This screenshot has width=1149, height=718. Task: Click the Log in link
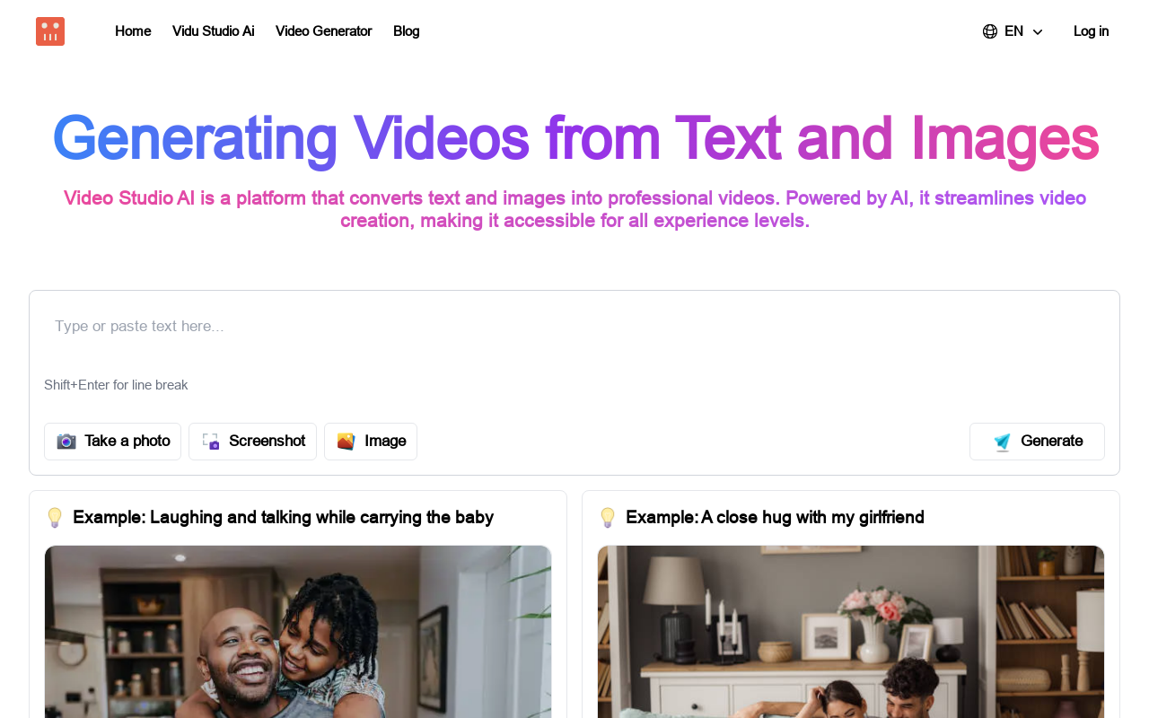[x=1091, y=31]
